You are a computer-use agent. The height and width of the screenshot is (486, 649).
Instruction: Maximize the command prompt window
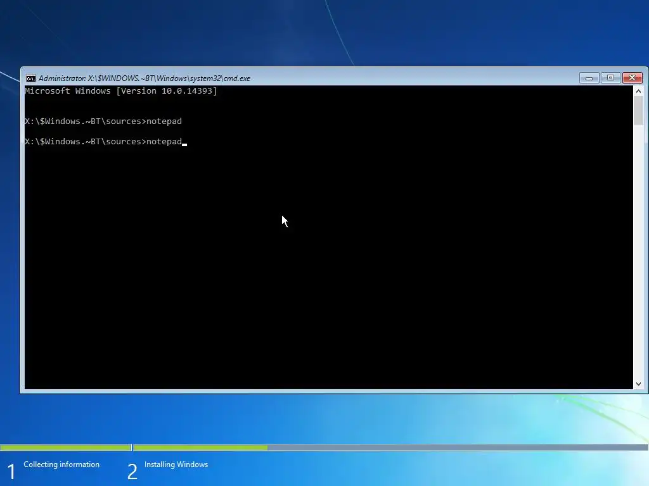610,78
